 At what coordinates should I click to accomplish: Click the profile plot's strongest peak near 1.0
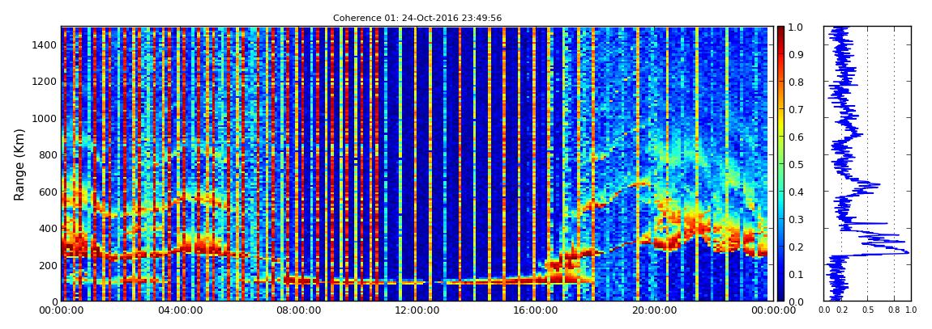pyautogui.click(x=908, y=252)
